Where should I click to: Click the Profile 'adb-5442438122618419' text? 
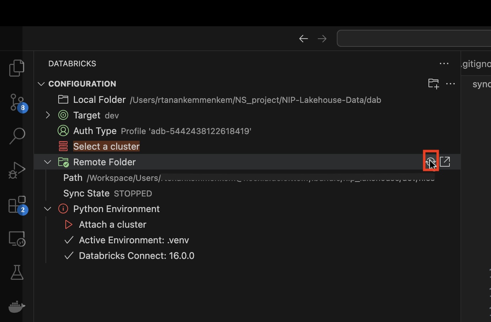(x=186, y=131)
